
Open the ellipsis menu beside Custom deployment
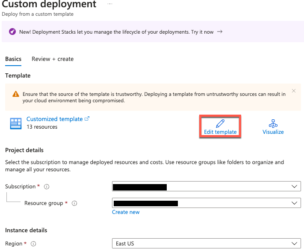(110, 4)
